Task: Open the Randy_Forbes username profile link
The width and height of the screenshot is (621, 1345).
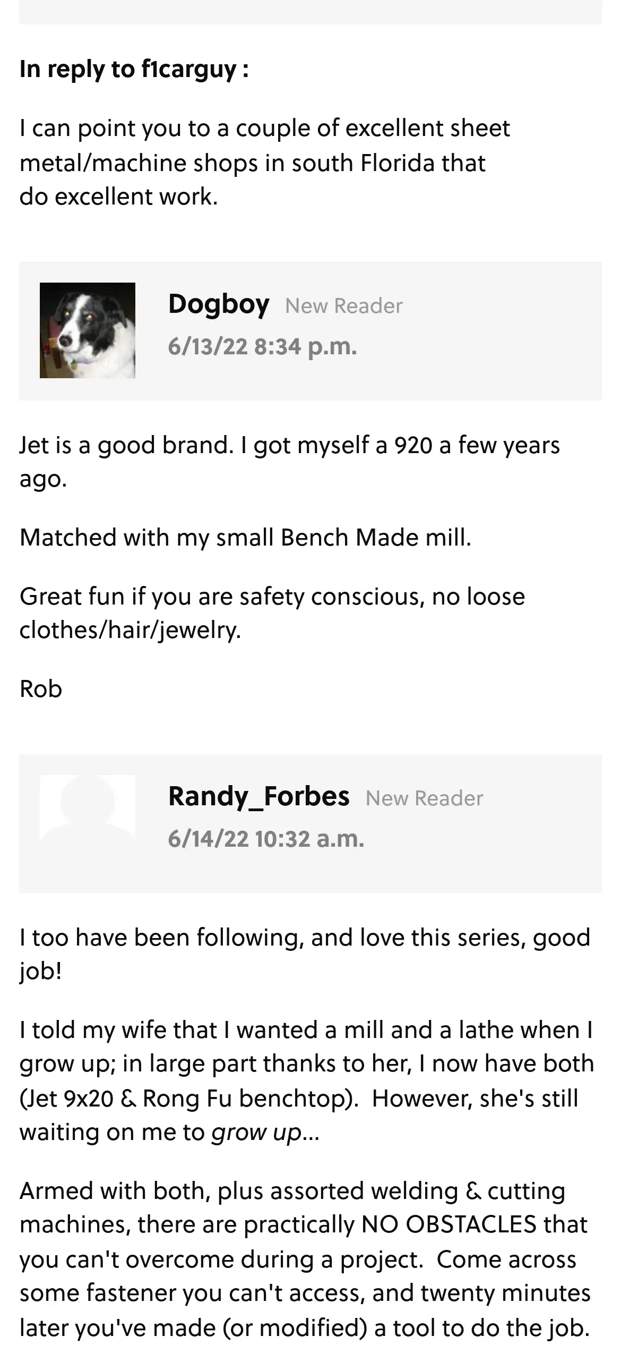Action: [258, 796]
